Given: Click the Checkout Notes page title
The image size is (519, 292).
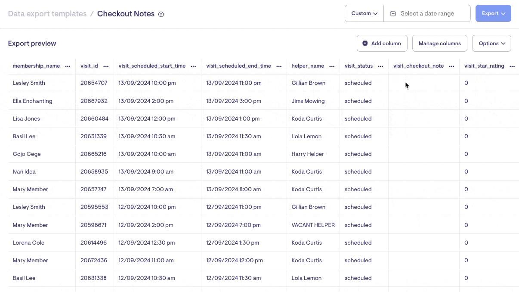Looking at the screenshot, I should point(126,14).
